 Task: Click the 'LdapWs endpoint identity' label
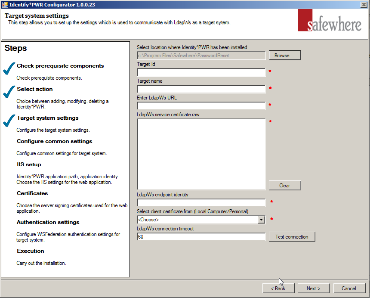click(163, 195)
